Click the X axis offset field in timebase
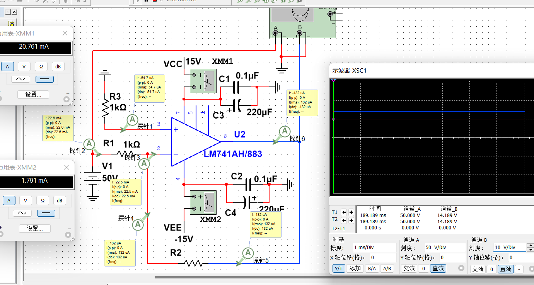 [383, 258]
